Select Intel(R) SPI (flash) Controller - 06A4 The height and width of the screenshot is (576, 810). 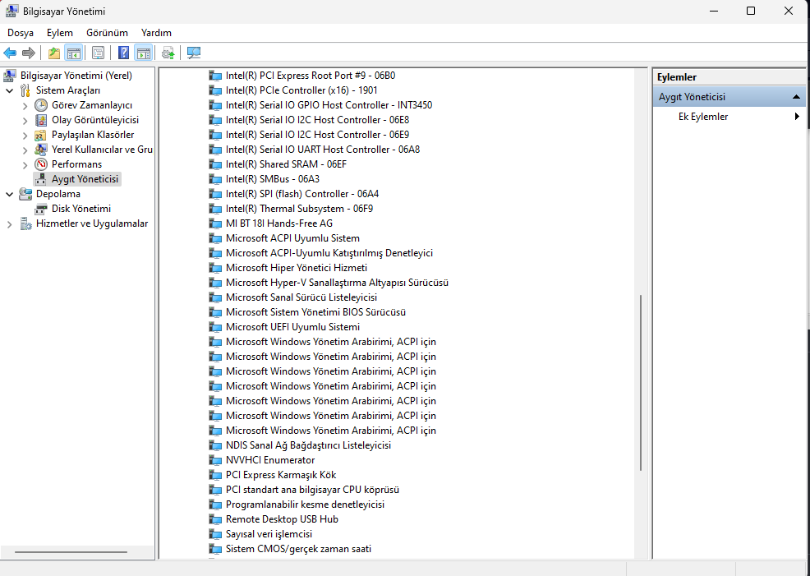click(x=302, y=194)
